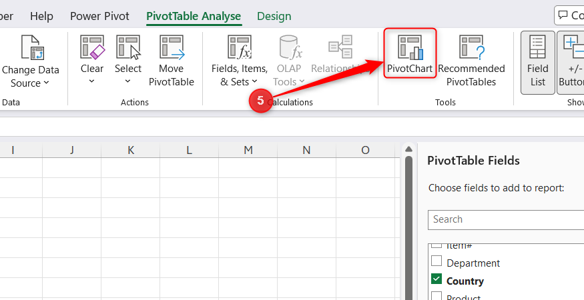
Task: Switch to the Design tab
Action: coord(274,17)
